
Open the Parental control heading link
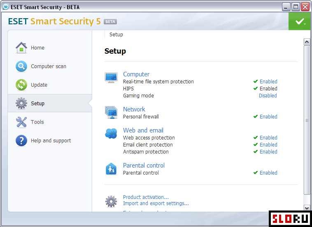(x=144, y=166)
